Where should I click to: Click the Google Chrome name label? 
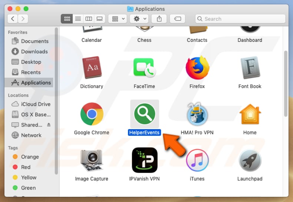coord(92,132)
